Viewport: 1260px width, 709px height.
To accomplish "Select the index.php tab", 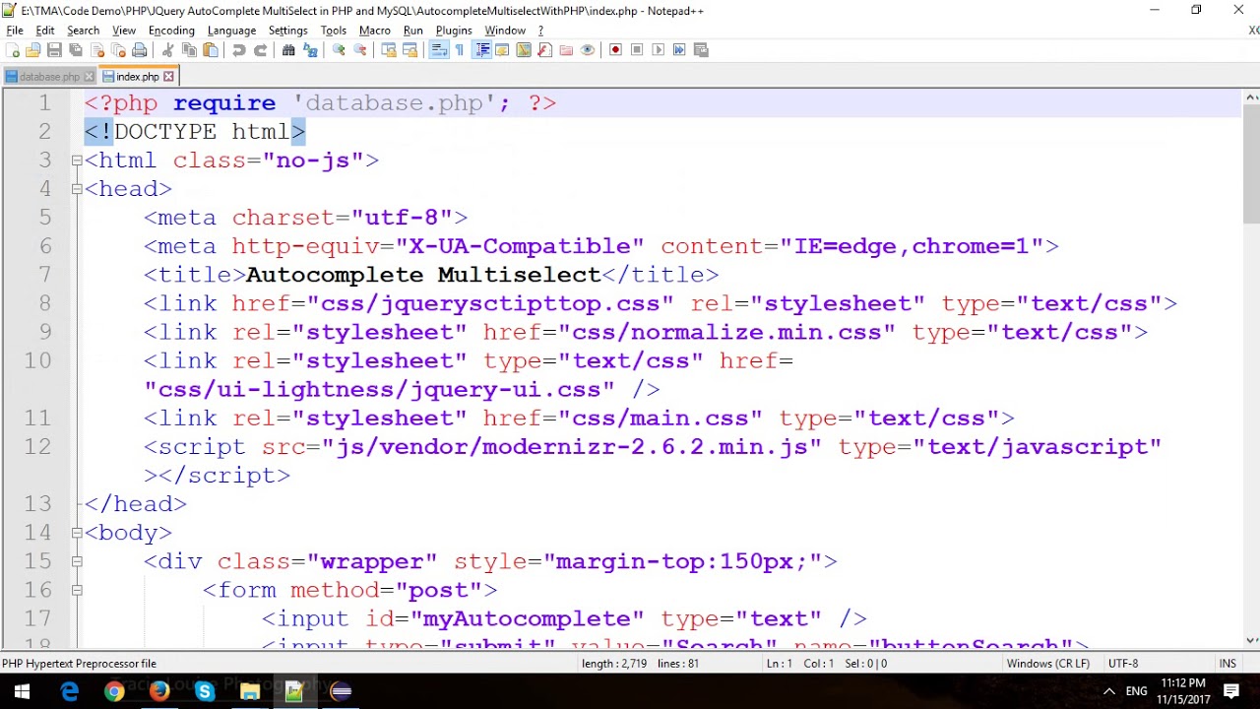I will (x=136, y=77).
